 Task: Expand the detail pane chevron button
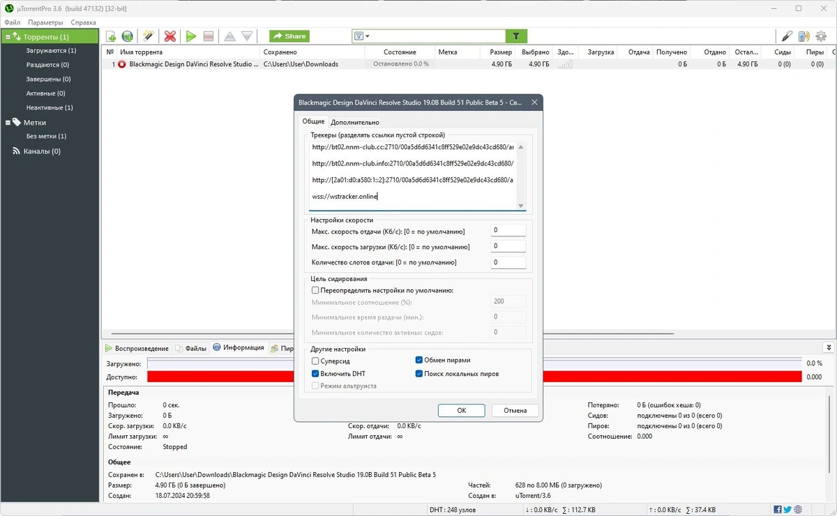coord(828,347)
